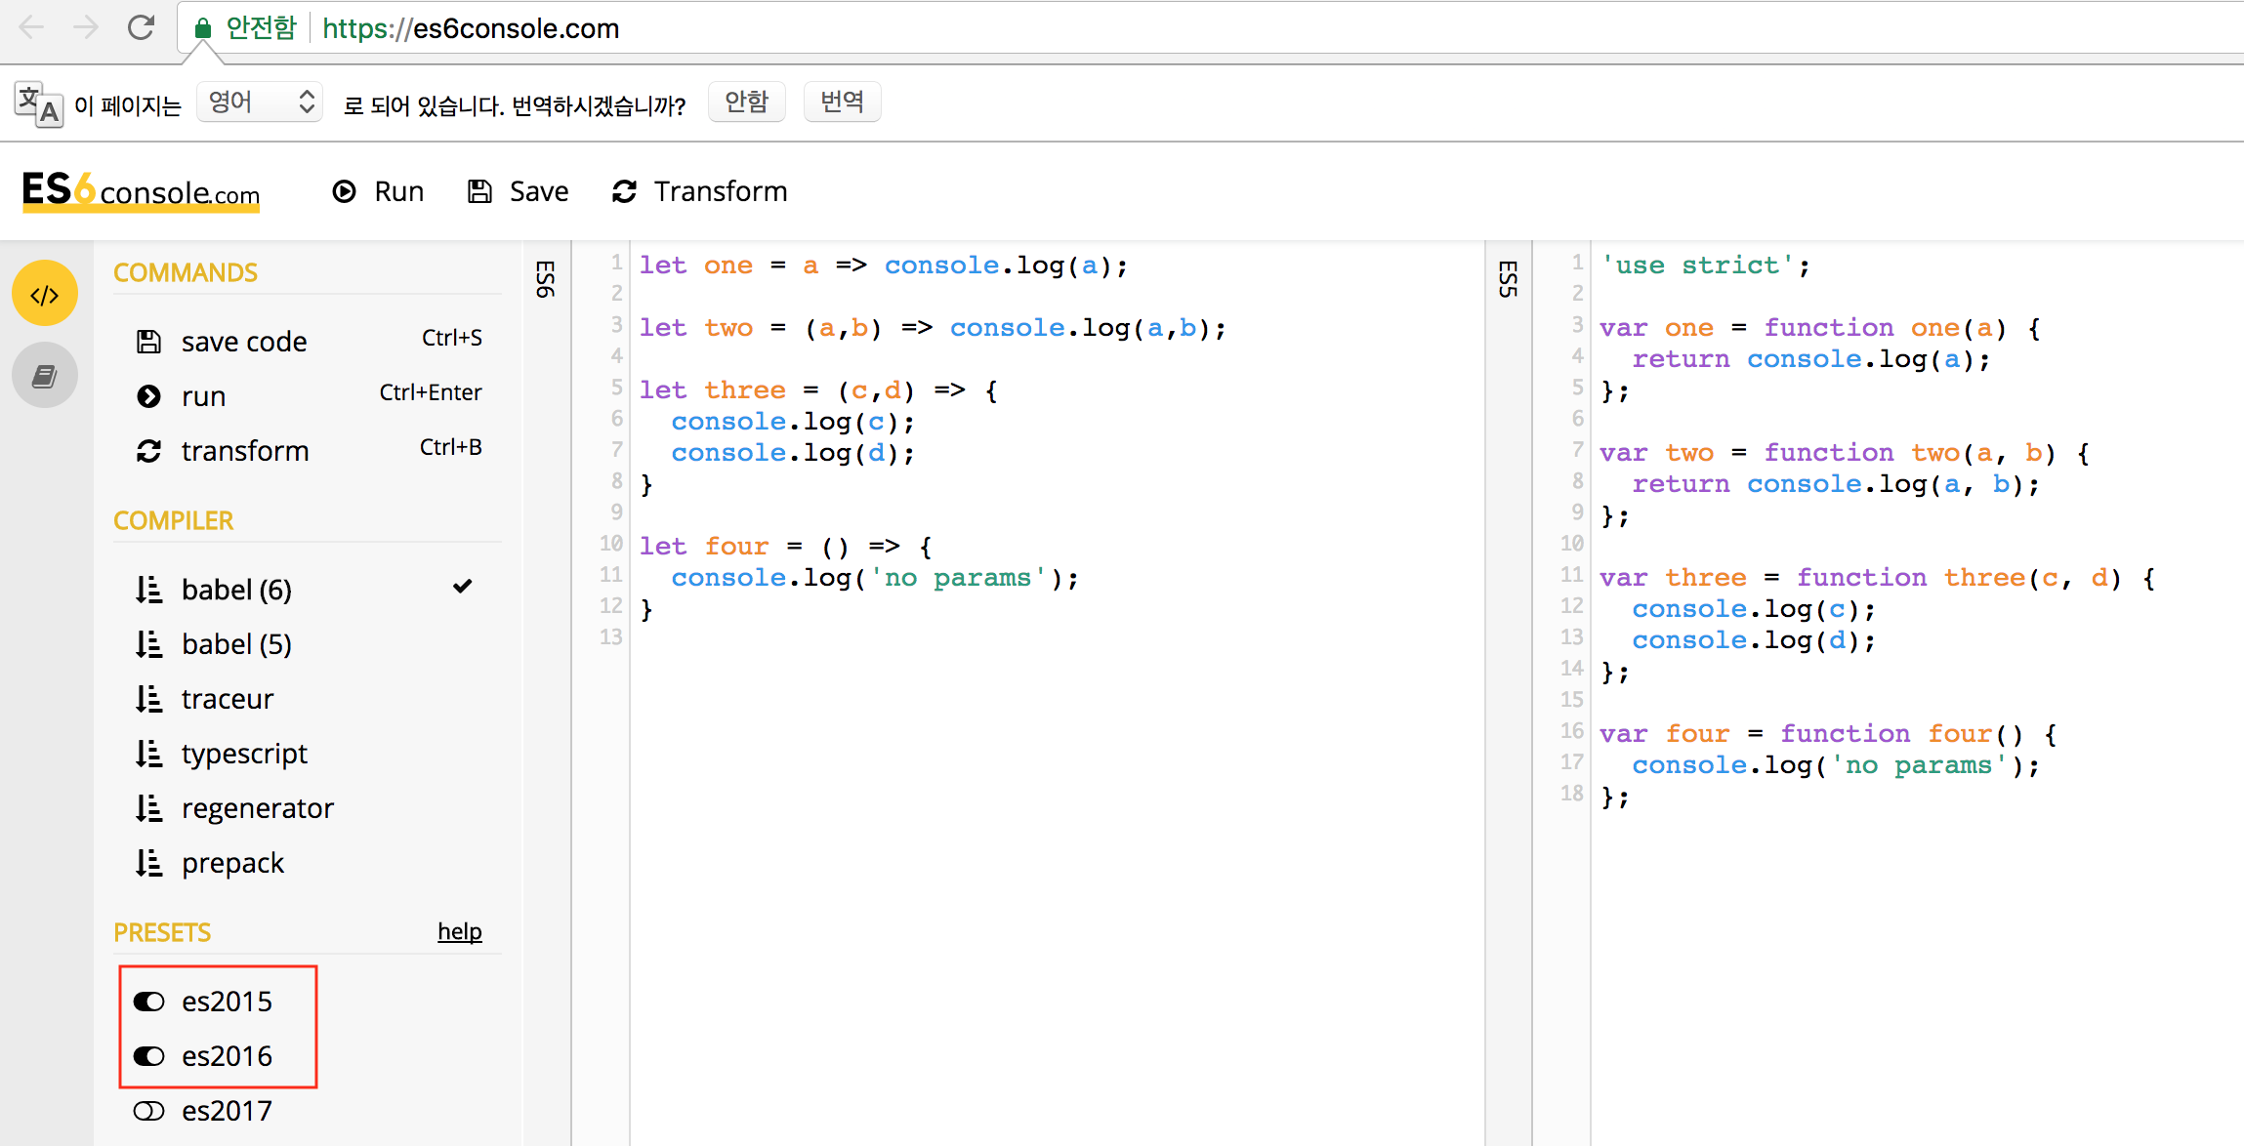Click the ES6 vertical panel label
The height and width of the screenshot is (1146, 2244).
546,279
